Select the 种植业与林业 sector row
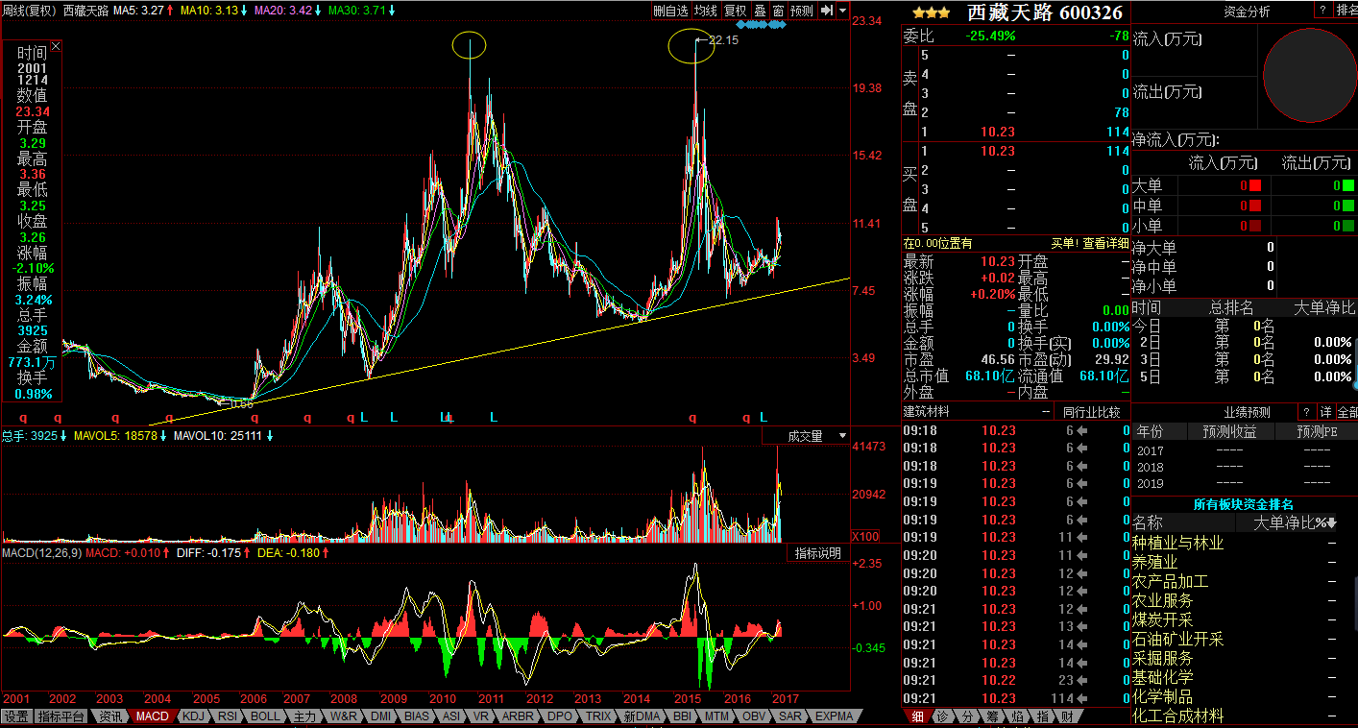The height and width of the screenshot is (728, 1358). (x=1245, y=544)
